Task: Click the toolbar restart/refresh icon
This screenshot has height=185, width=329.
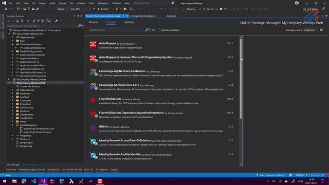Action: point(117,9)
